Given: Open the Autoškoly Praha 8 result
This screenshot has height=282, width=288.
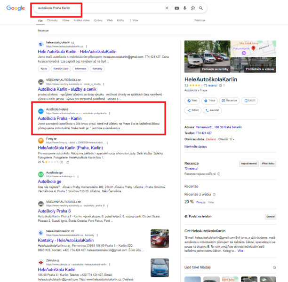Looking at the screenshot, I should [54, 211].
